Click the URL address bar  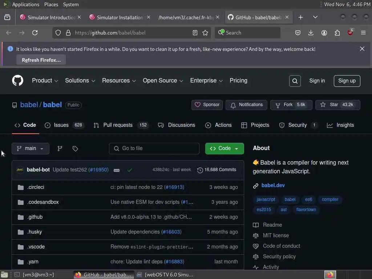(x=132, y=33)
